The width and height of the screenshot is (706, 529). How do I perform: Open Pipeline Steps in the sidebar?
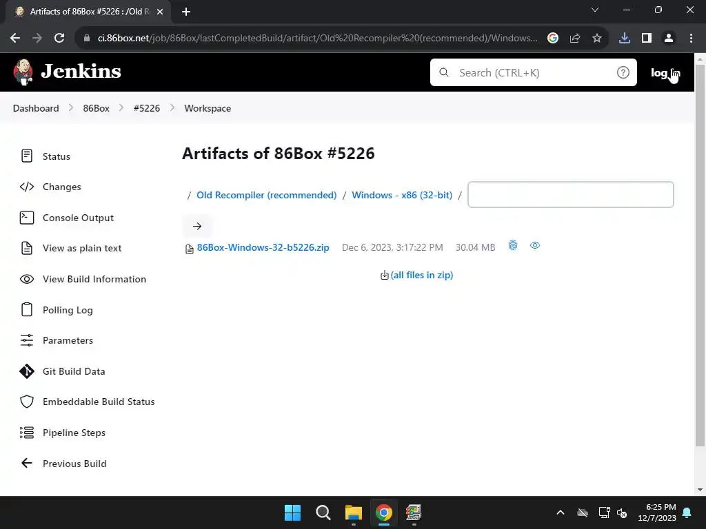(63, 433)
